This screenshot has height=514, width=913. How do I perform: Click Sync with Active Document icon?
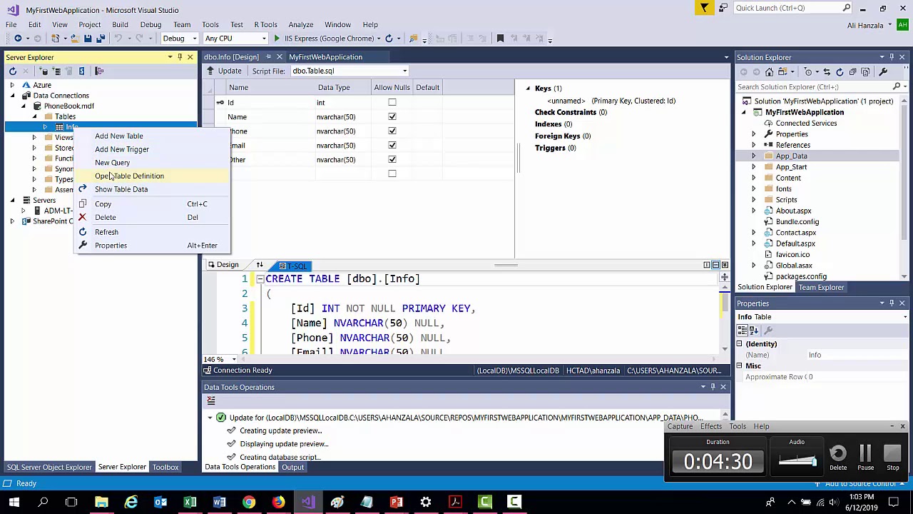click(x=827, y=71)
